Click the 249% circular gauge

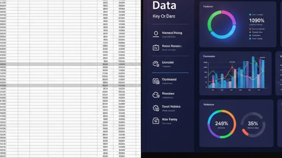[222, 124]
